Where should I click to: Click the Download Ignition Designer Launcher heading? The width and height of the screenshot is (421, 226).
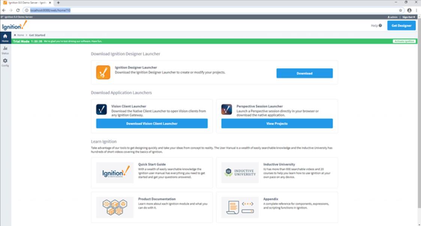(125, 54)
